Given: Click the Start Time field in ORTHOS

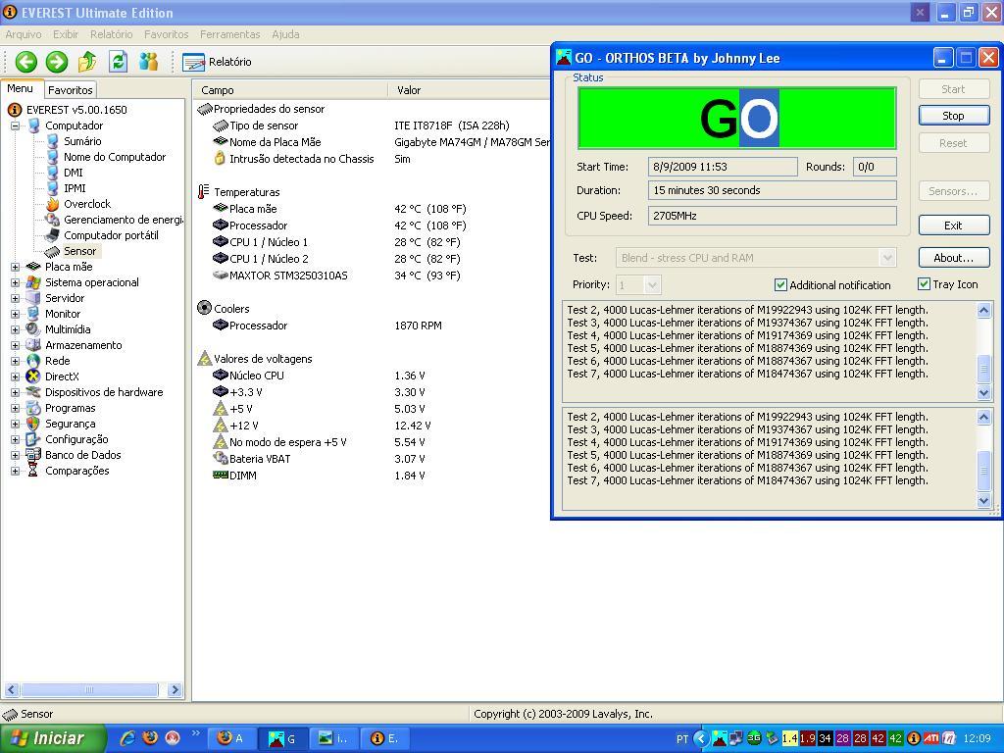Looking at the screenshot, I should click(723, 167).
